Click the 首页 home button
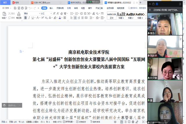The height and width of the screenshot is (124, 186). pyautogui.click(x=5, y=2)
